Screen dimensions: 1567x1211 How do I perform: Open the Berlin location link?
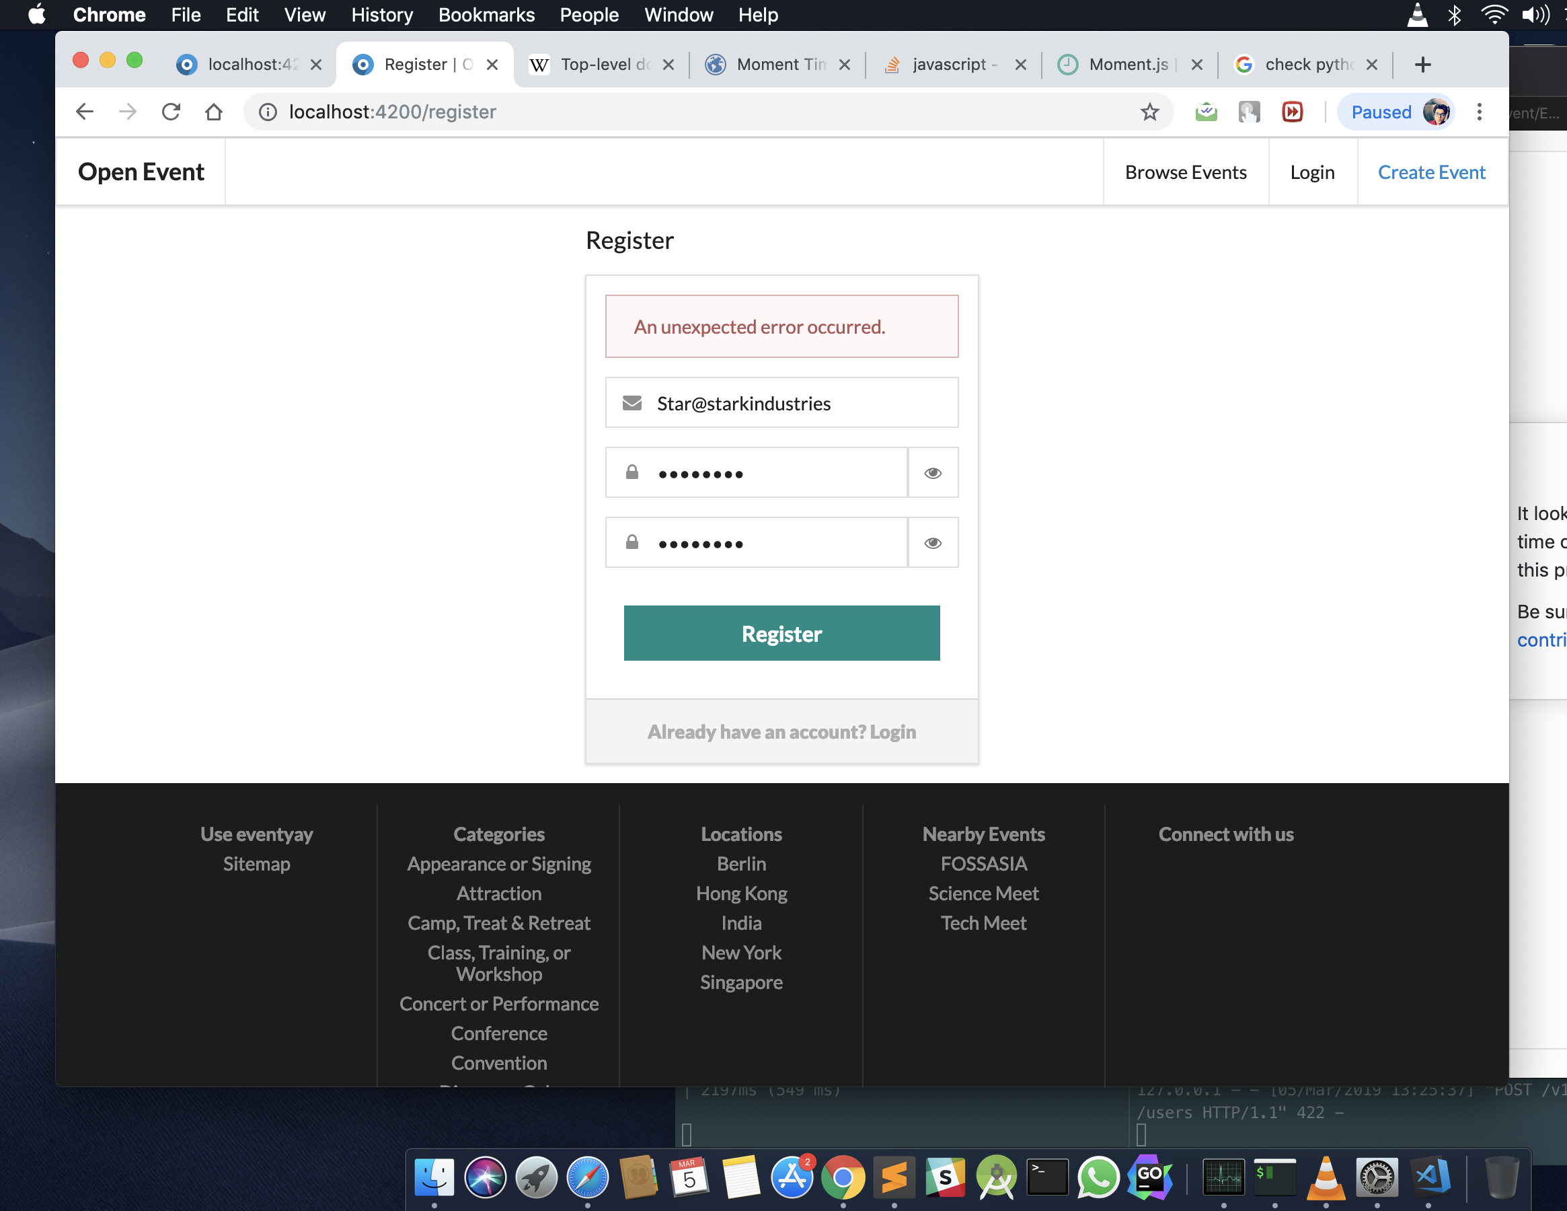741,864
